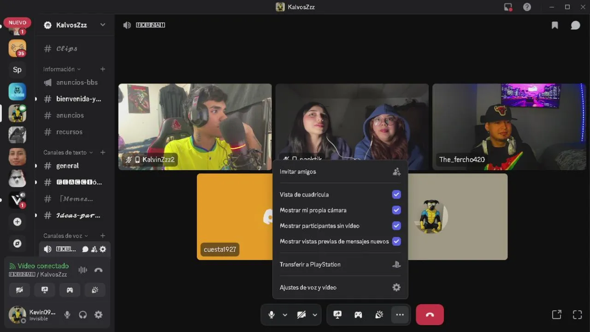Create channel in Canales de texto
The image size is (590, 332).
[x=103, y=152]
